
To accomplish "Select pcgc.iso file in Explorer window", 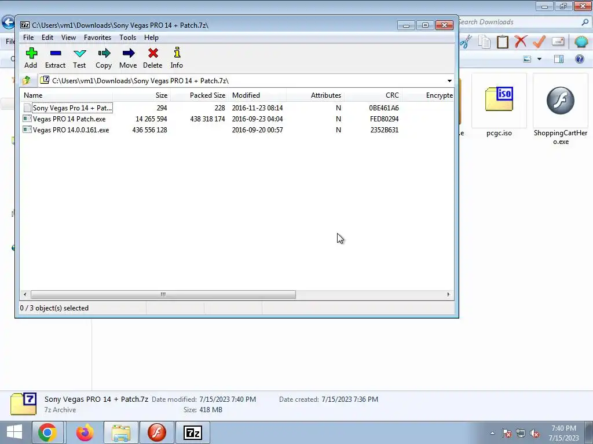I will click(499, 106).
